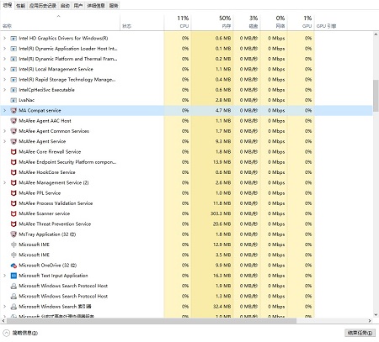Expand Intel(R) Local Management Service row
This screenshot has width=379, height=342.
pyautogui.click(x=4, y=69)
